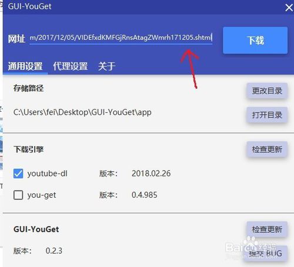Open the 关于 tab
The height and width of the screenshot is (267, 294).
pyautogui.click(x=106, y=66)
